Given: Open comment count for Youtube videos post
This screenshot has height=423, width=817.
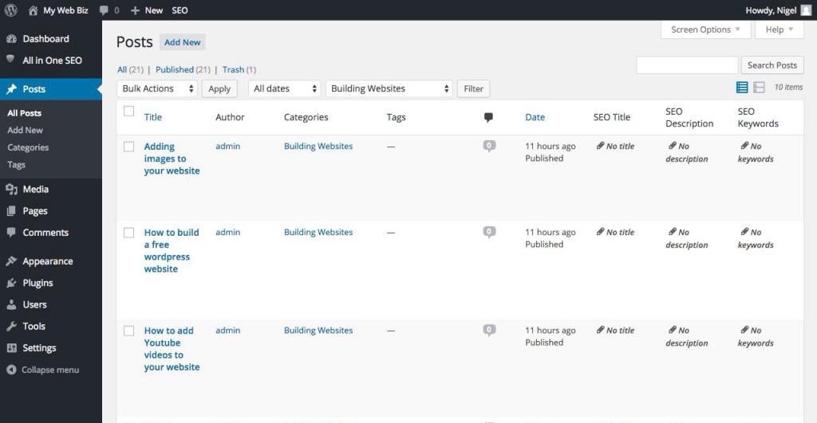Looking at the screenshot, I should [489, 331].
